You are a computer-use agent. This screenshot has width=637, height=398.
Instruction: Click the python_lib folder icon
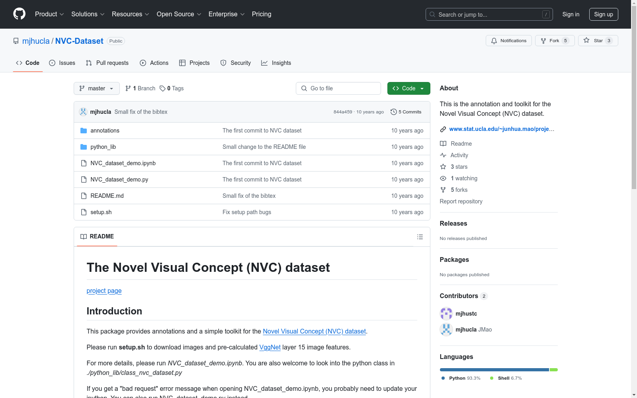tap(84, 147)
